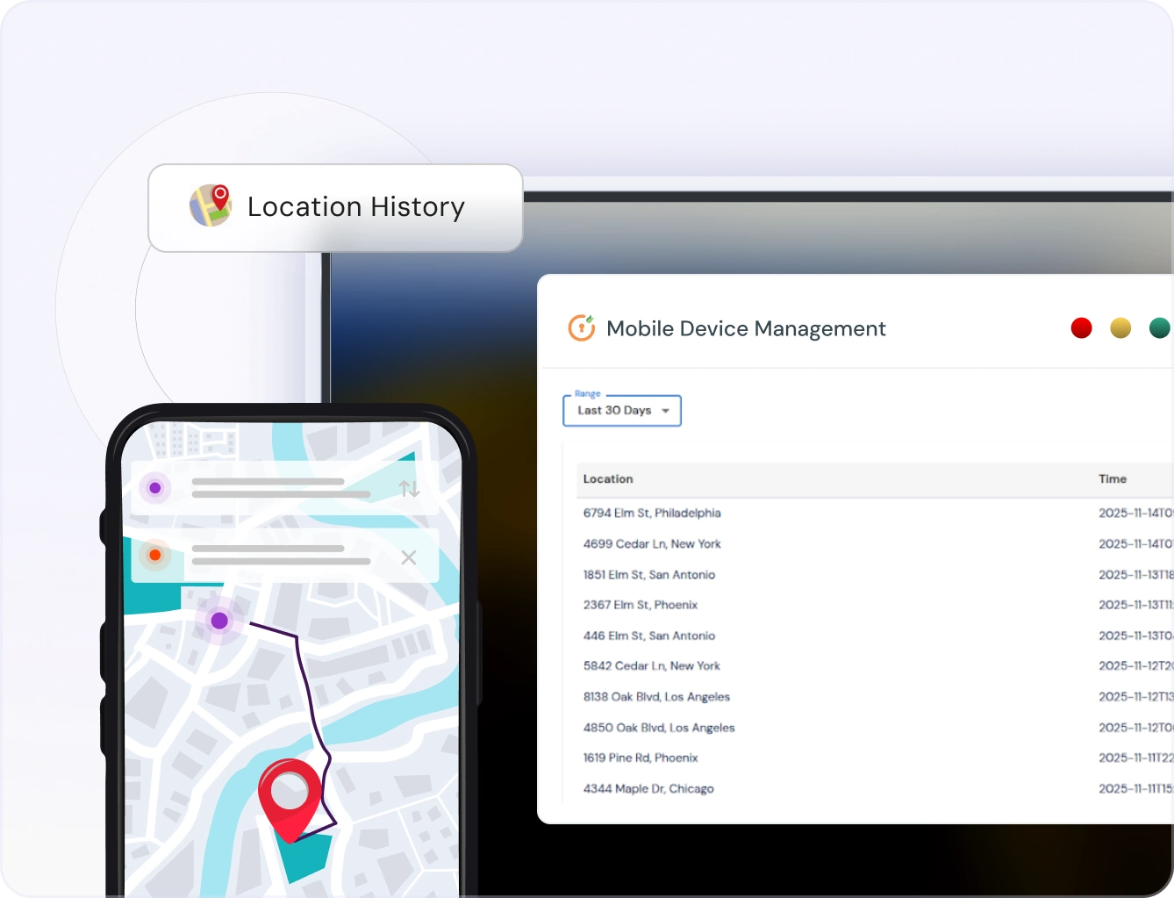Toggle the red window control dot

click(1081, 327)
